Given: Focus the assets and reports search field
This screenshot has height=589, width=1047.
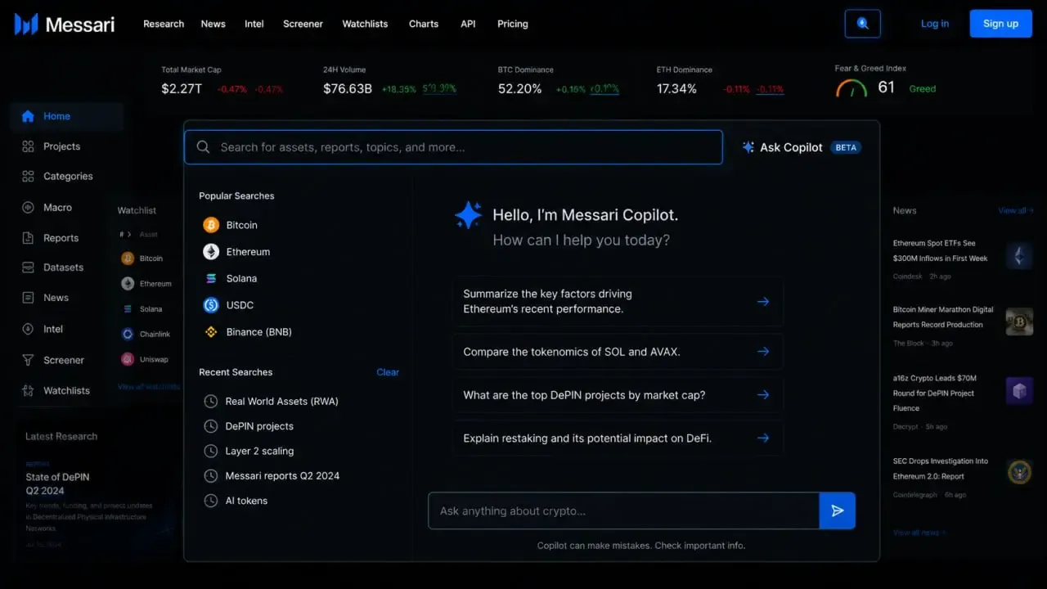Looking at the screenshot, I should [x=453, y=147].
